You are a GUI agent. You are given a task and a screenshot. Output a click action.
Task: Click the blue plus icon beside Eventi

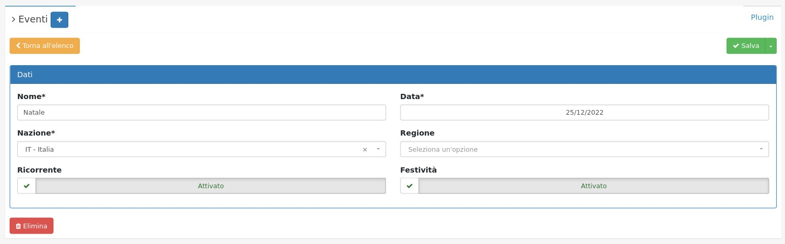coord(59,20)
